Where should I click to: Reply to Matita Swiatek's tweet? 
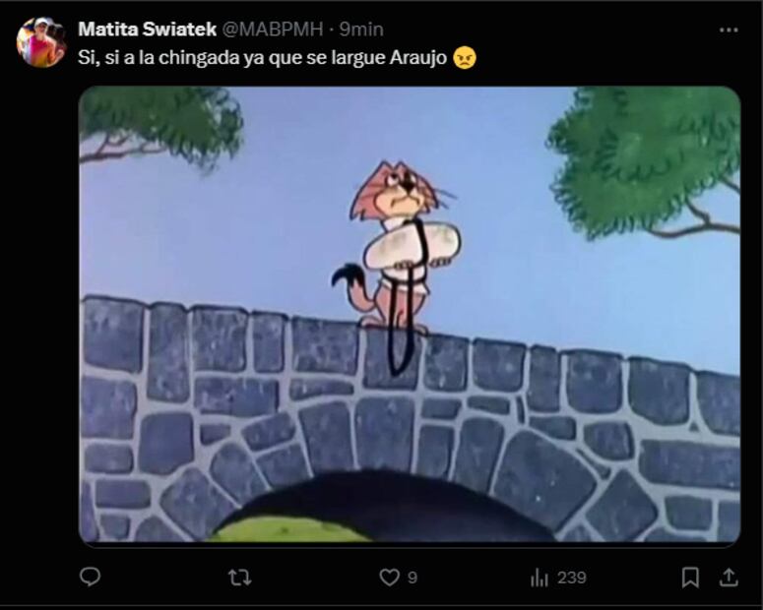(x=90, y=578)
